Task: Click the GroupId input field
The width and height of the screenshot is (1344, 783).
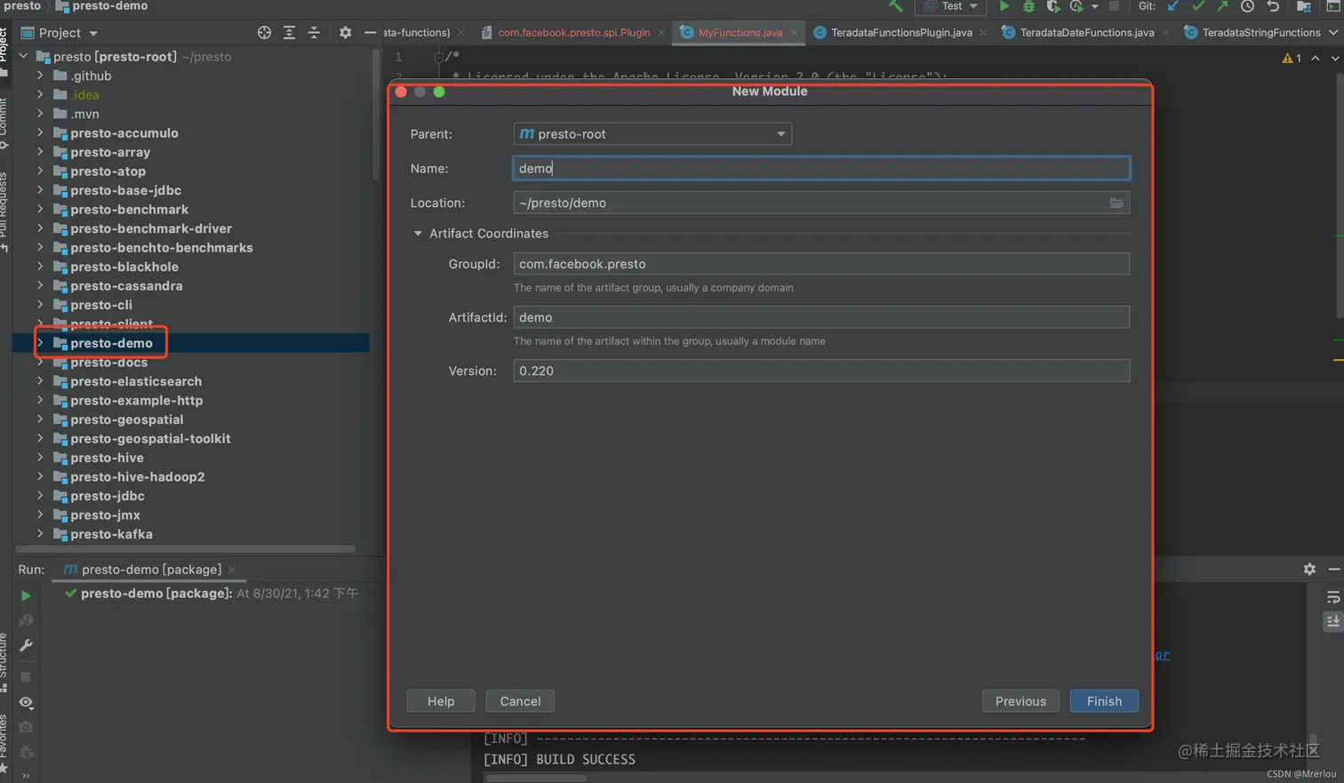Action: [821, 264]
